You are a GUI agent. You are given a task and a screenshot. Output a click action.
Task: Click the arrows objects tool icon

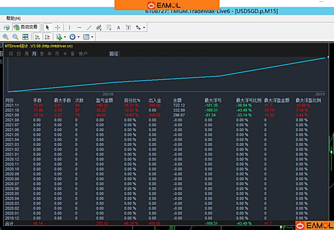138,27
